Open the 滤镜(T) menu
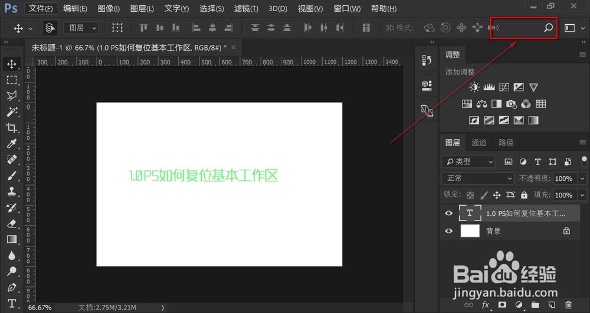This screenshot has width=590, height=313. click(x=246, y=8)
